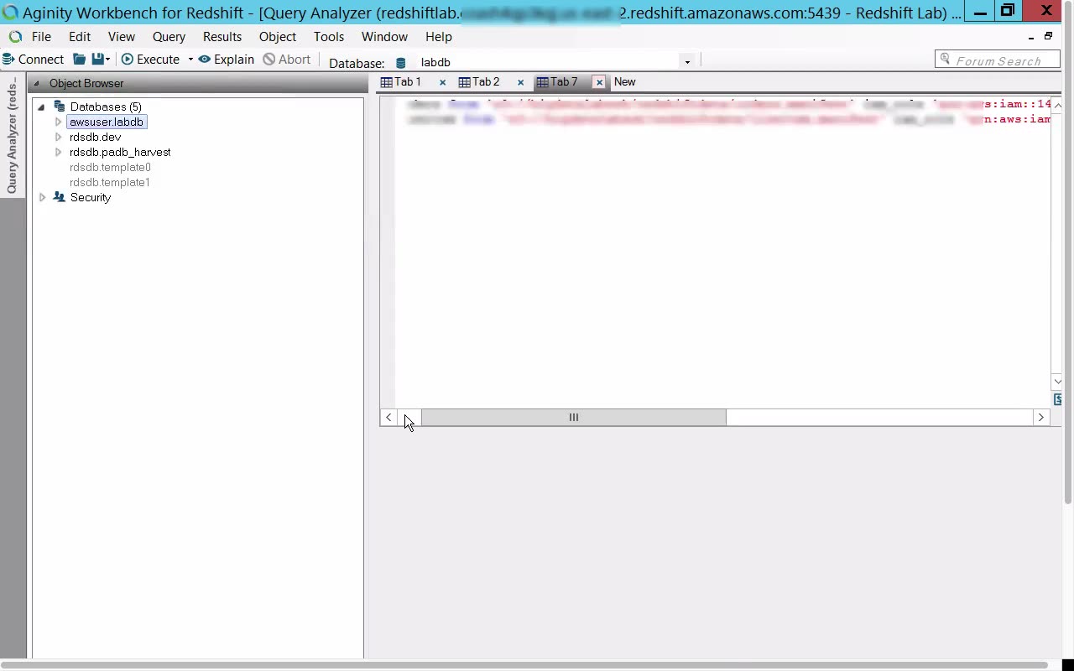Click the Databases (5) stacked-cylinders icon
The image size is (1074, 671).
point(60,107)
